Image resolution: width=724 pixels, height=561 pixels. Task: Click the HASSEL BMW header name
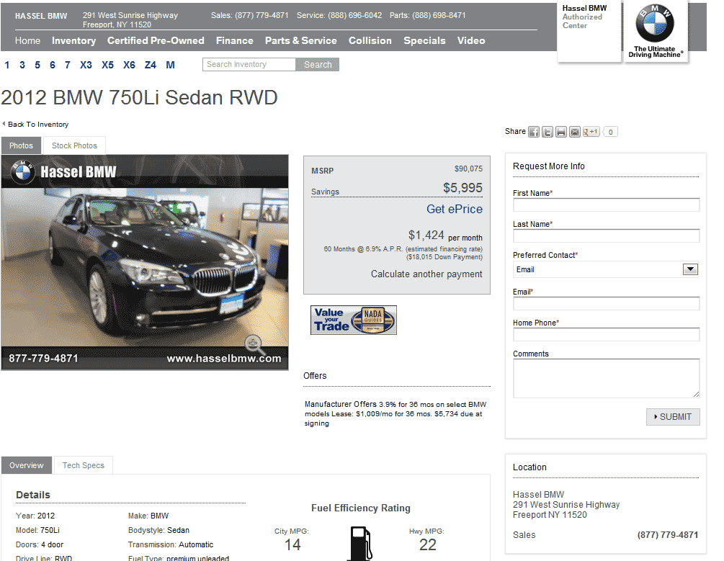pos(41,16)
